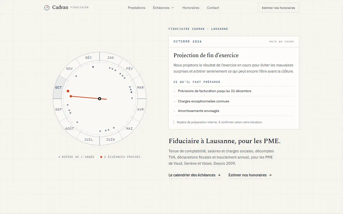The image size is (343, 214).
Task: Click the Repère de préparation interne note
Action: click(x=220, y=122)
